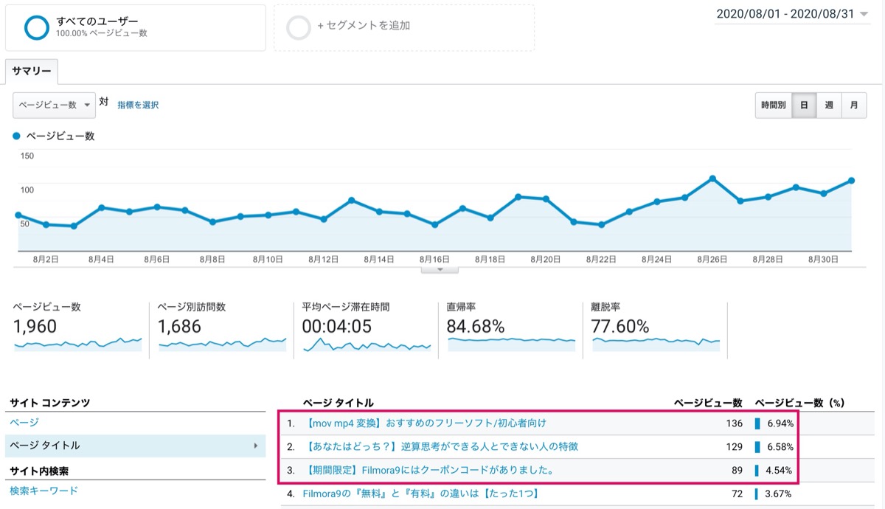This screenshot has height=509, width=885.
Task: Click the arrow on ページ タイトル row
Action: coord(255,446)
